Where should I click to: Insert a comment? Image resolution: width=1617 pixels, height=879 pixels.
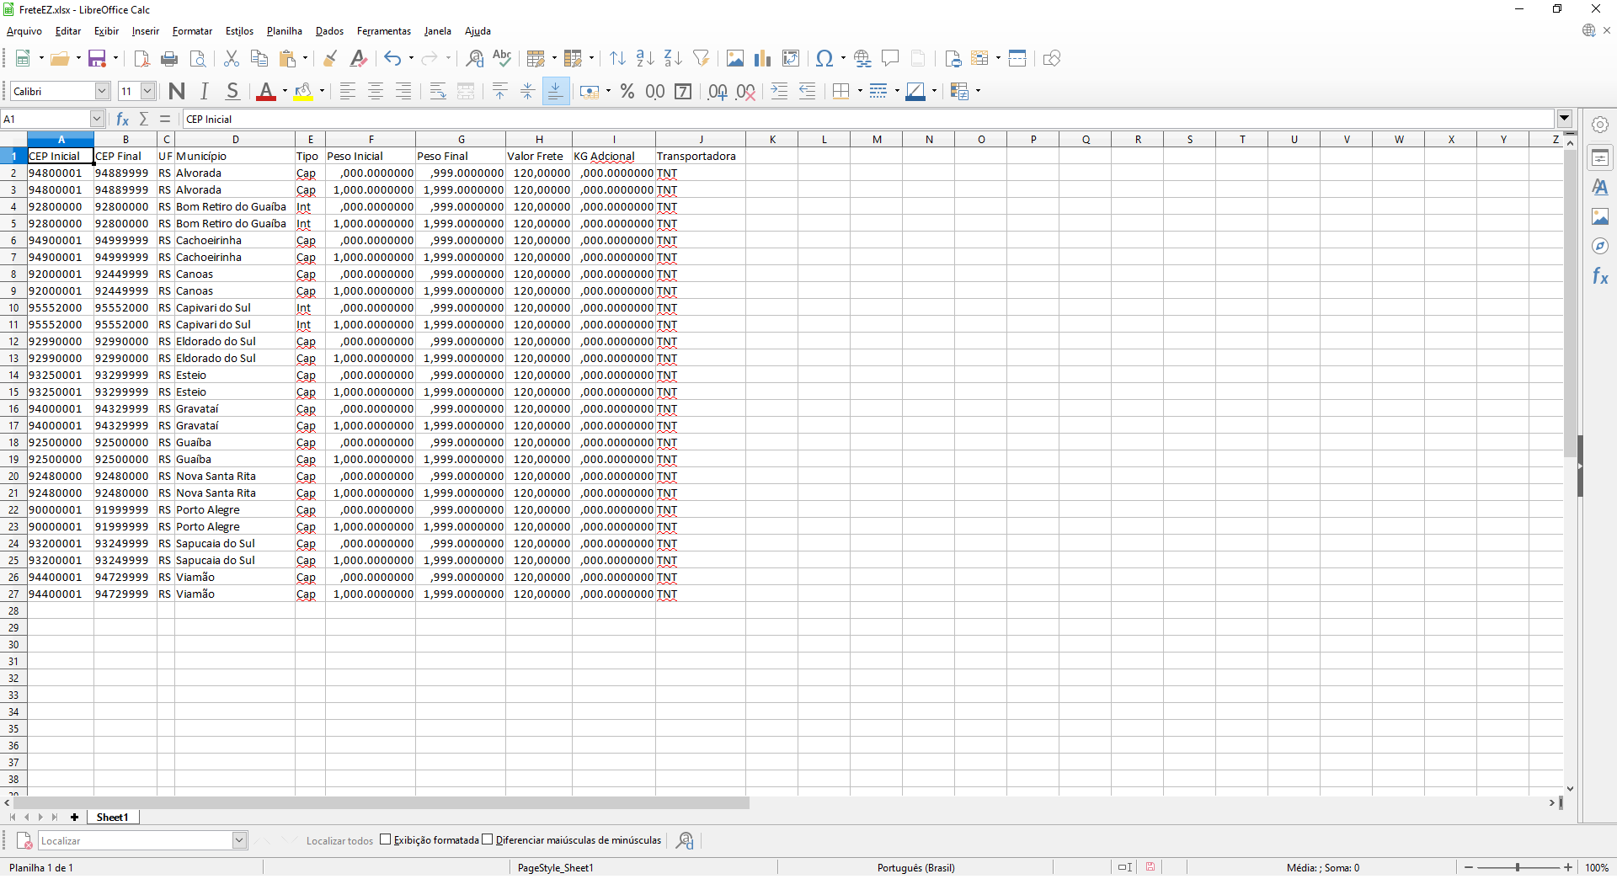tap(890, 58)
